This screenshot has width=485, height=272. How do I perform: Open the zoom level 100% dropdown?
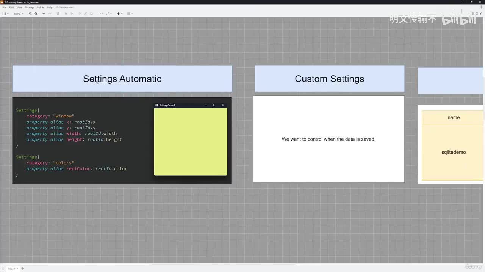click(x=18, y=14)
